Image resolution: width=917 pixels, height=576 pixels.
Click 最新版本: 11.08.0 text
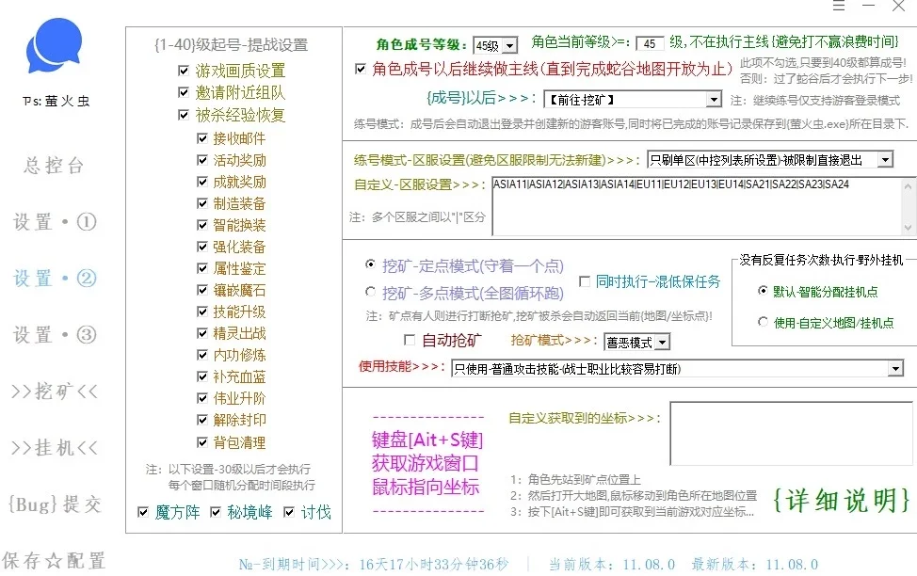tap(754, 565)
